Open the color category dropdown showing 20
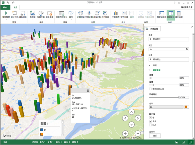 (166, 107)
